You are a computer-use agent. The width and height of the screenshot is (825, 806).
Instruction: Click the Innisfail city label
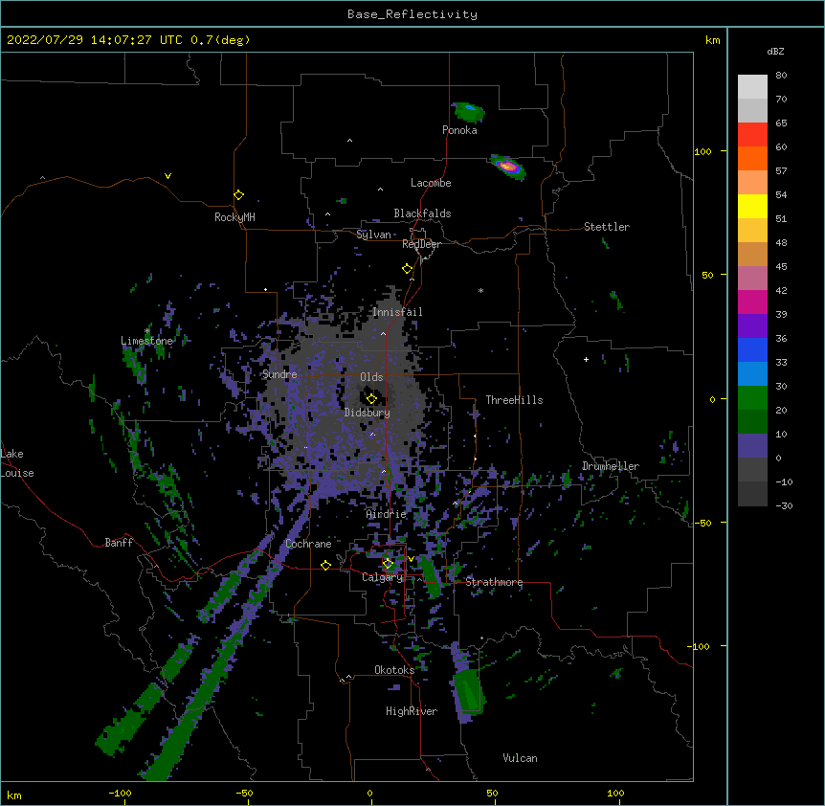397,312
